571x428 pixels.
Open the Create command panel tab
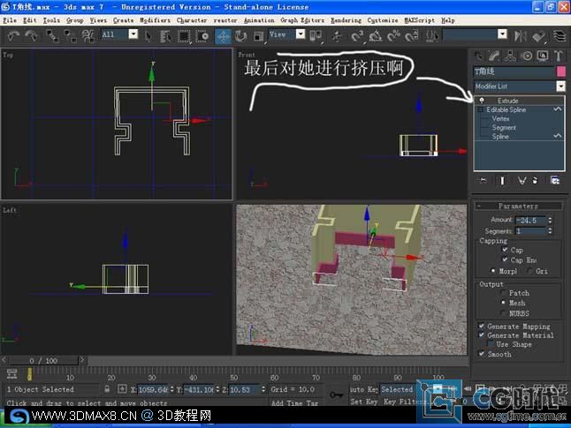click(x=478, y=56)
